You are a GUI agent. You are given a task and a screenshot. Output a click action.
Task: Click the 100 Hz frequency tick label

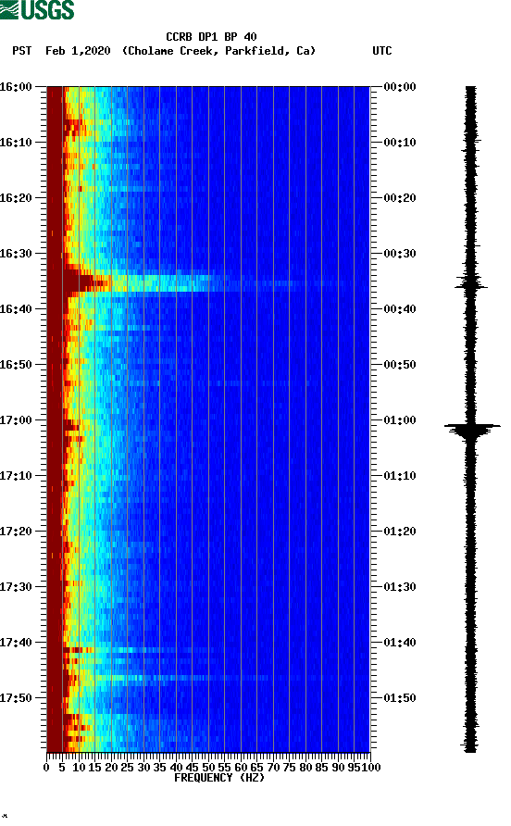coord(371,768)
